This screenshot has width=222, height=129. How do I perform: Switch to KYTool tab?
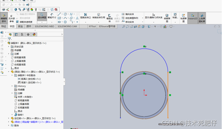92,27
